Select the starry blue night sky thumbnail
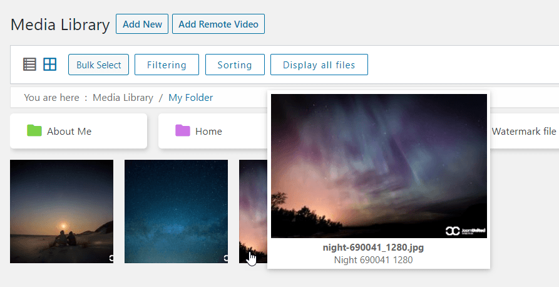Viewport: 559px width, 287px height. click(x=176, y=211)
